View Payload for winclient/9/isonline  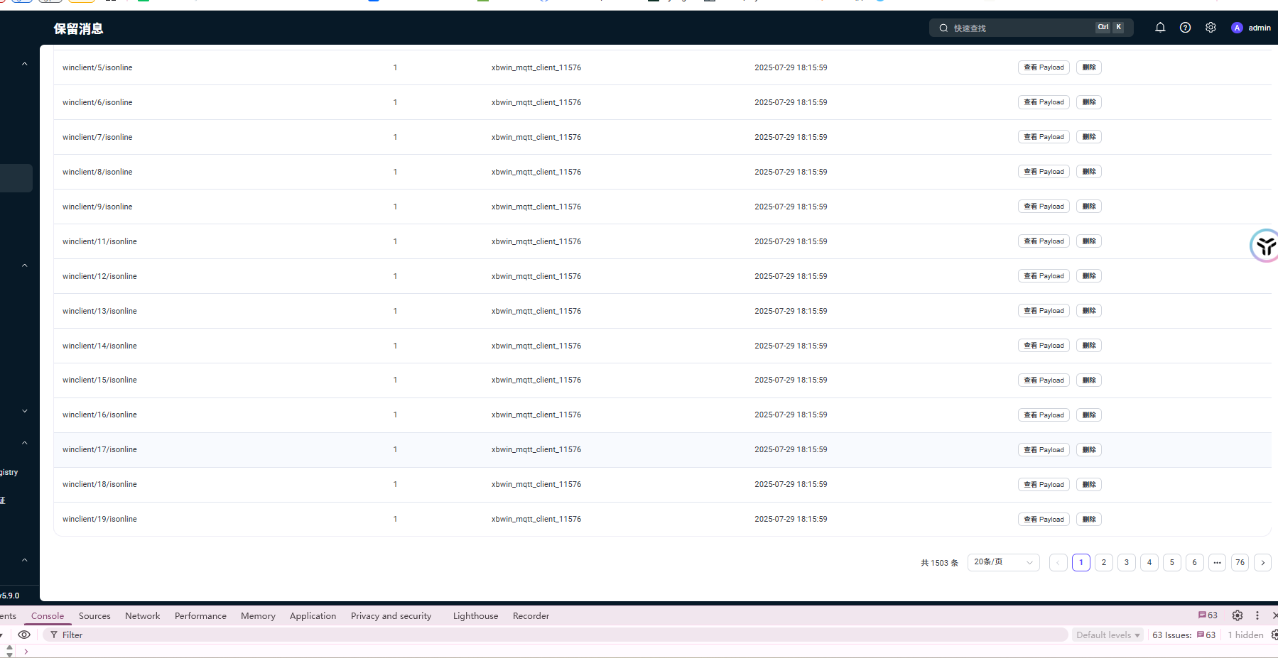point(1044,207)
